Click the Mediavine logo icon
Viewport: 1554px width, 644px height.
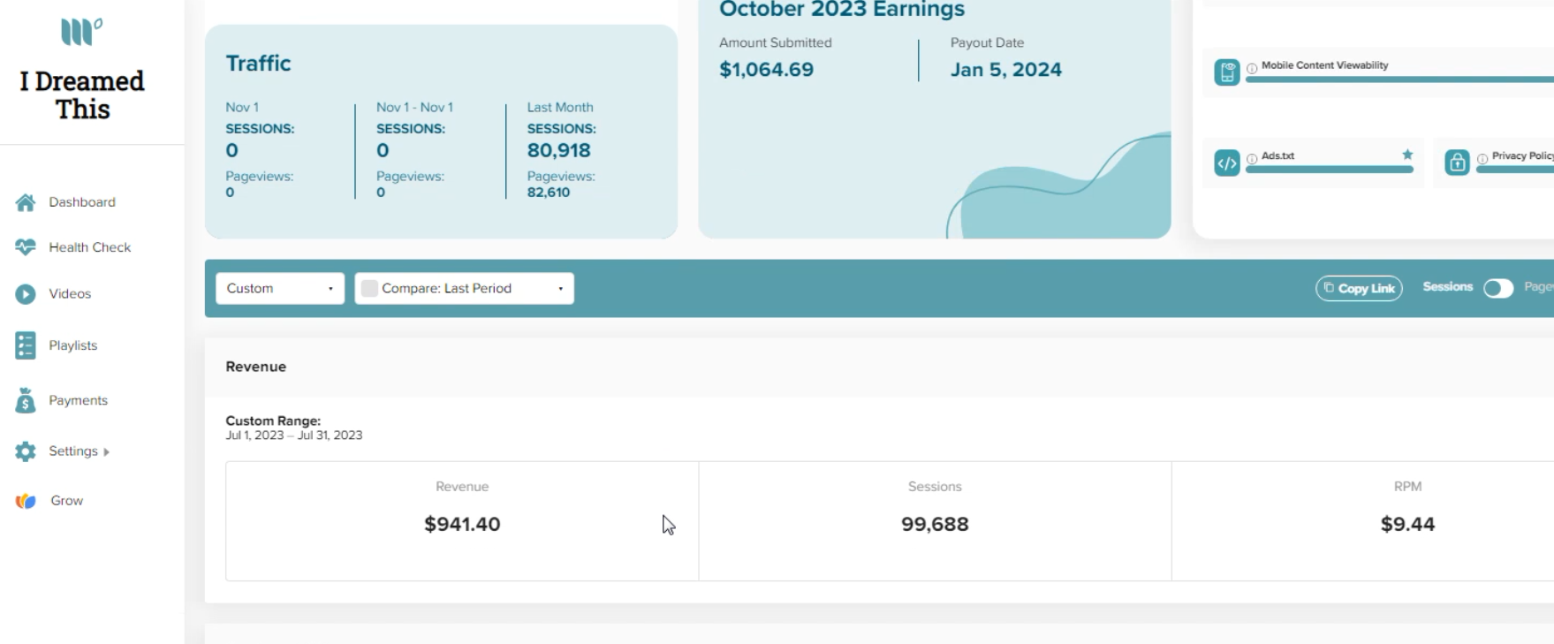(x=81, y=32)
